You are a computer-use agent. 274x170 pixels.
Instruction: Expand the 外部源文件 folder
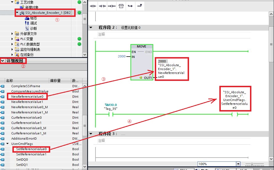[x=12, y=34]
